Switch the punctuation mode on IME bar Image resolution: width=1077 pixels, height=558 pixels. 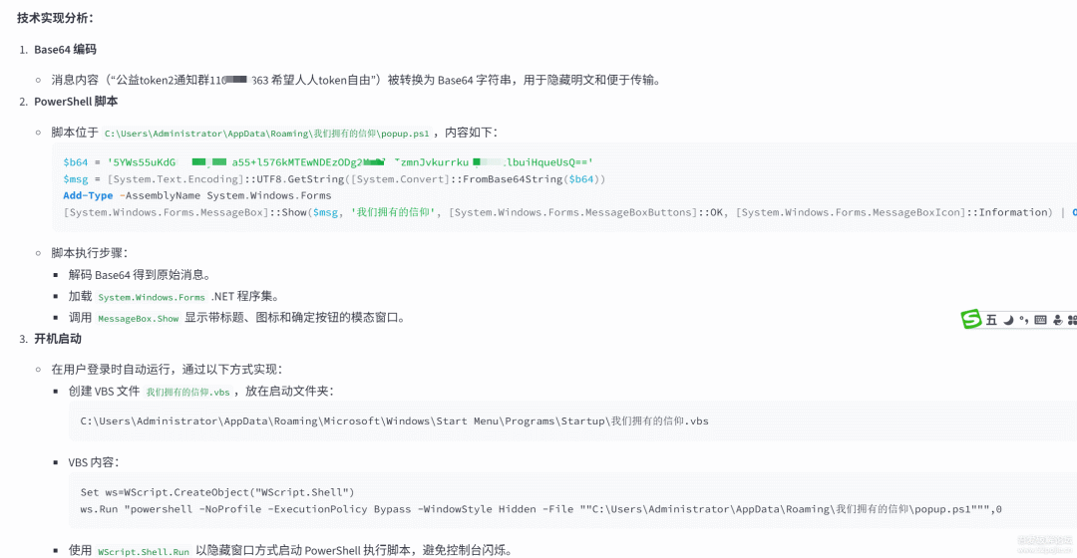pos(1023,320)
